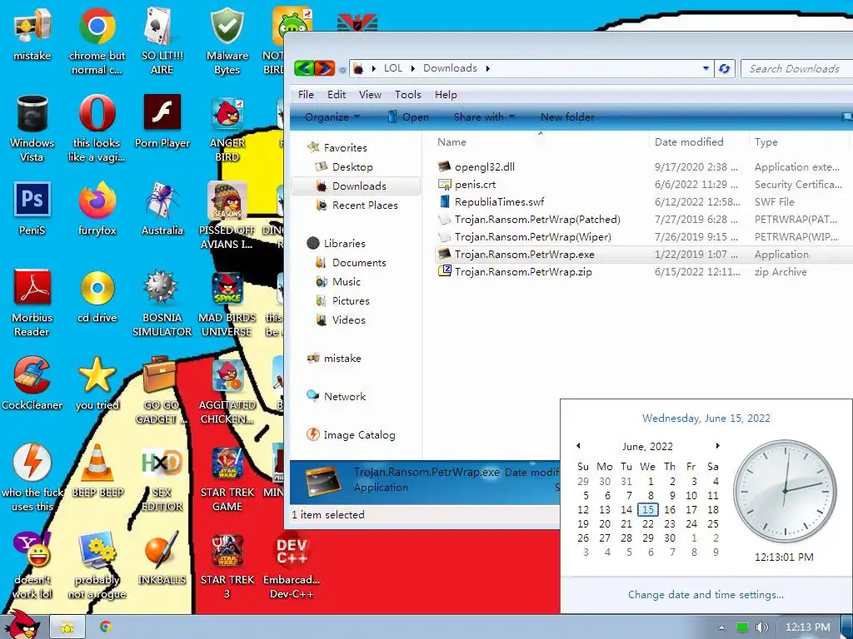Image resolution: width=853 pixels, height=639 pixels.
Task: Expand the Organize dropdown menu
Action: coord(332,116)
